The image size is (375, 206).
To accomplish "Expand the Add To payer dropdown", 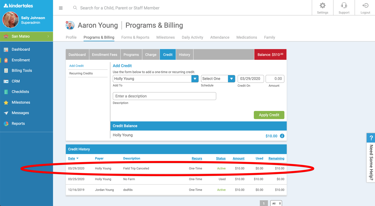I will pos(195,78).
